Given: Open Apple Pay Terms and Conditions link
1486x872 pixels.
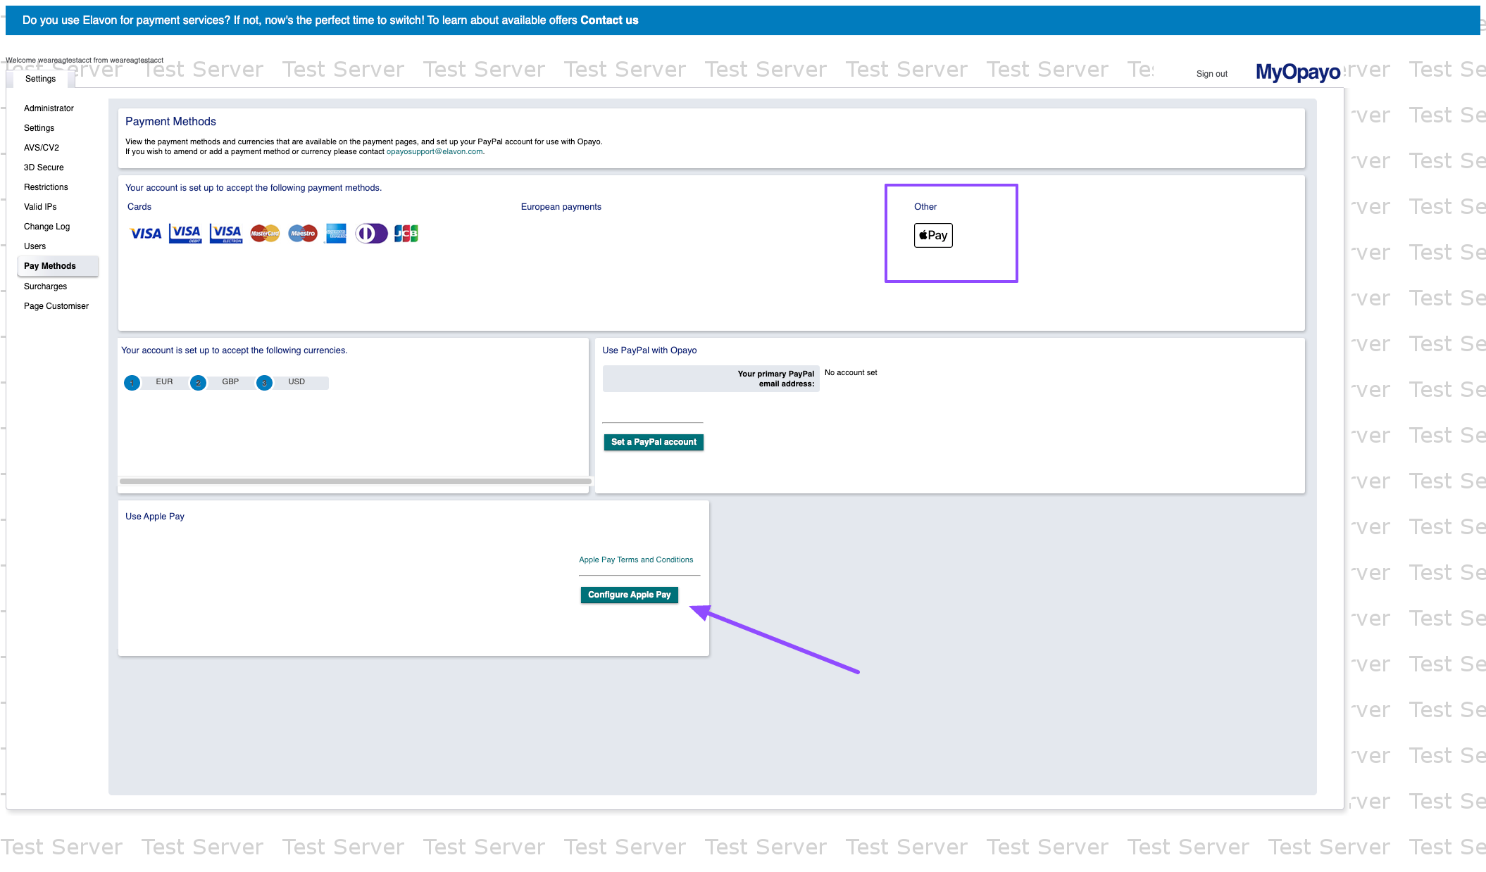Looking at the screenshot, I should 636,560.
